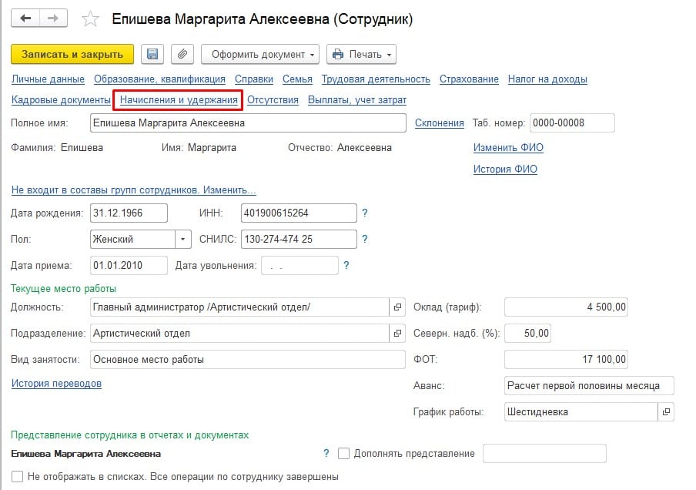
Task: Click the paperclip attachments icon
Action: pyautogui.click(x=182, y=54)
